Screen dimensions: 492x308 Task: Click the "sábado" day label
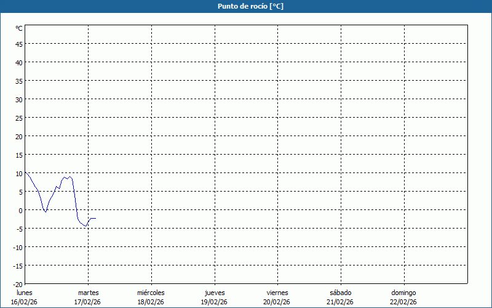click(341, 293)
